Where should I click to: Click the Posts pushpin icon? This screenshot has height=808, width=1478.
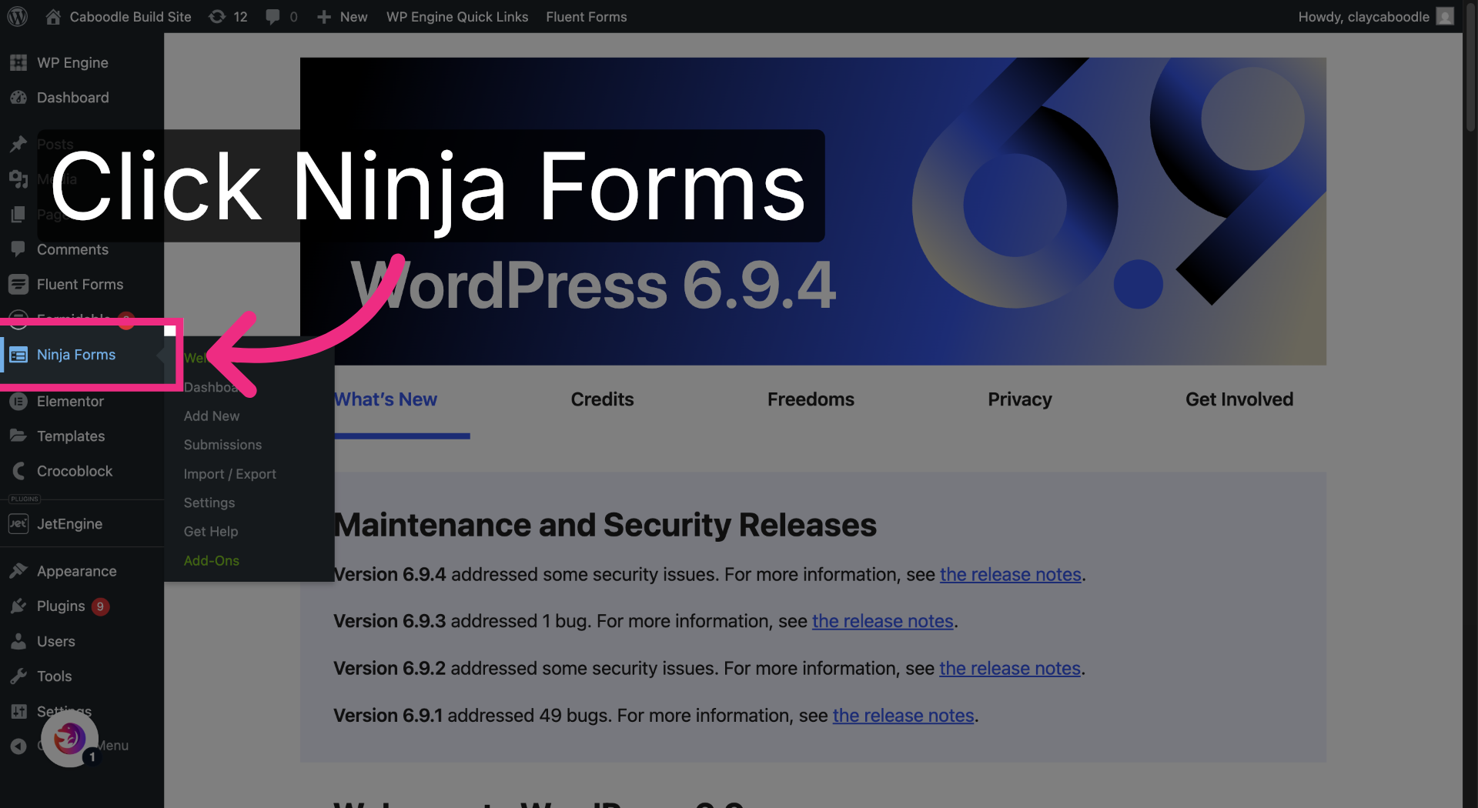pos(18,144)
